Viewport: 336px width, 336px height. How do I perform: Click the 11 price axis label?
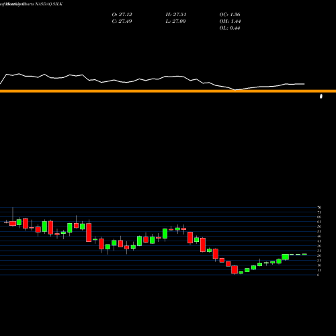coord(319,270)
